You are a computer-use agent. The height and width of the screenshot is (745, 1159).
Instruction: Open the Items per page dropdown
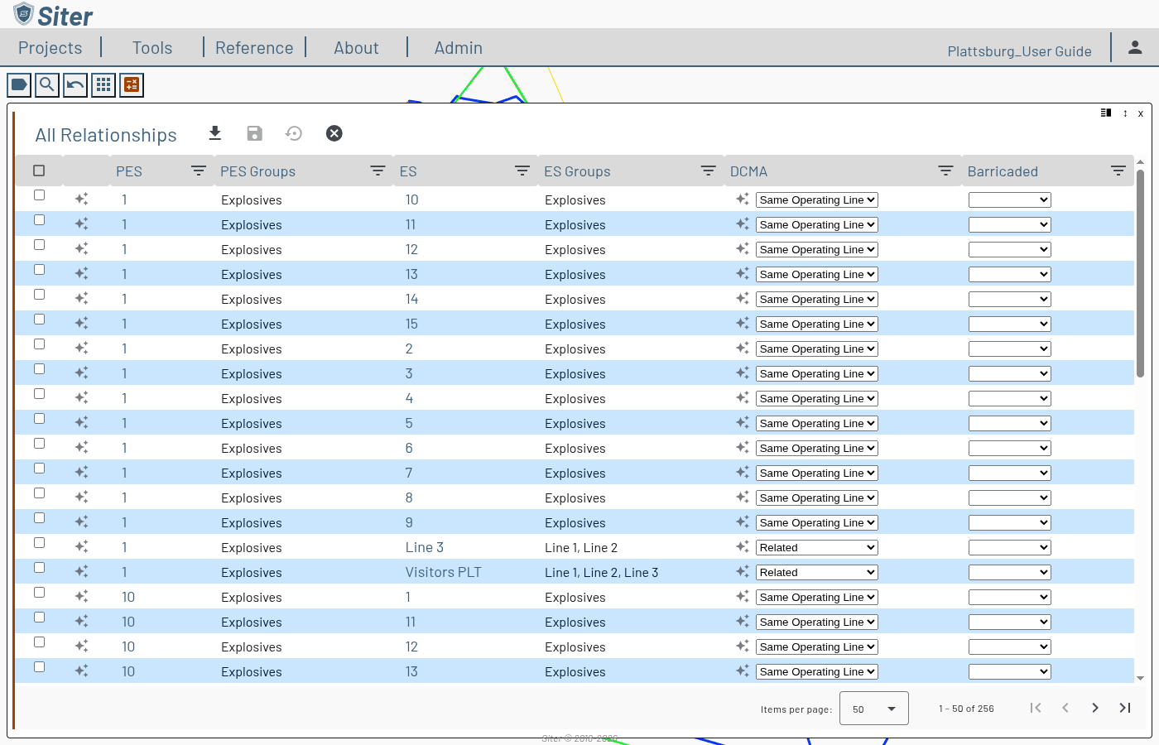coord(874,709)
